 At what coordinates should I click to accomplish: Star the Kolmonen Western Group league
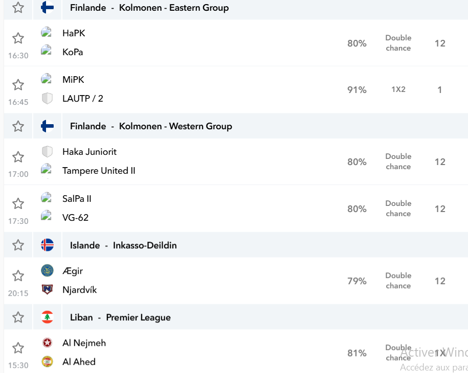click(18, 126)
